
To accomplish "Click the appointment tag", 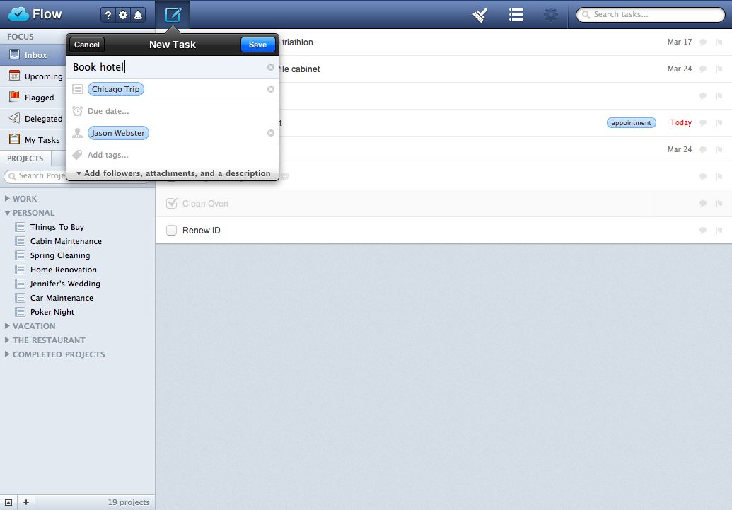I will click(631, 123).
